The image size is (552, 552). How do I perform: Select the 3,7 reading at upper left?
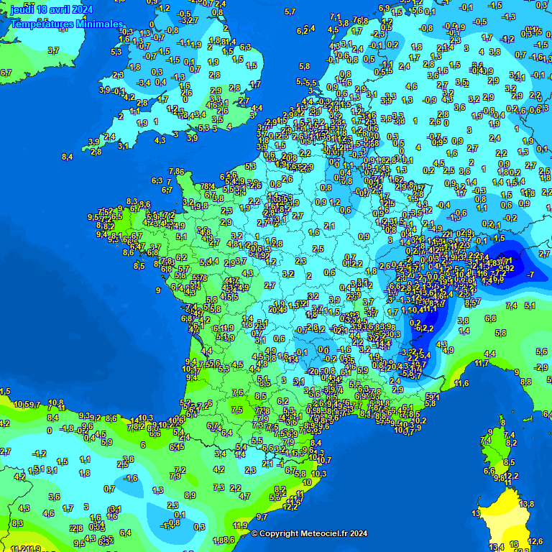pos(53,50)
